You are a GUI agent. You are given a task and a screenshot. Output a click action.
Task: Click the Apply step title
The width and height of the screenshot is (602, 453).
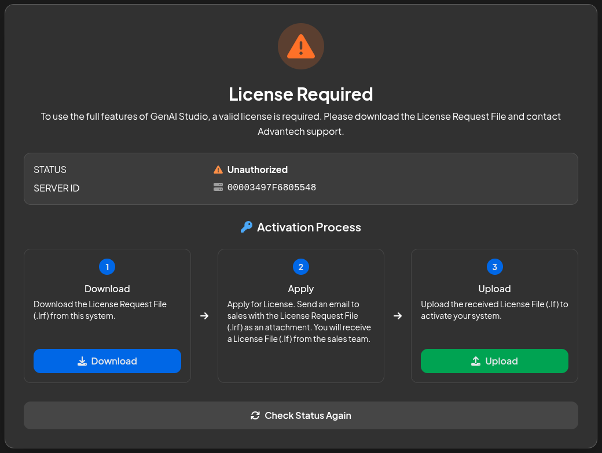point(301,289)
